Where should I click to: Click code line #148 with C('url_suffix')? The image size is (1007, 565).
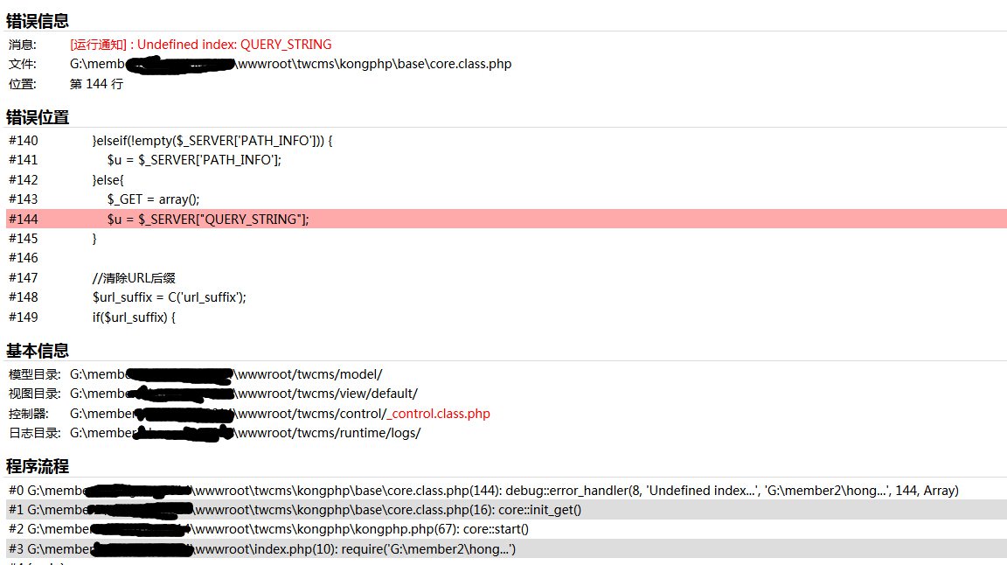(170, 297)
